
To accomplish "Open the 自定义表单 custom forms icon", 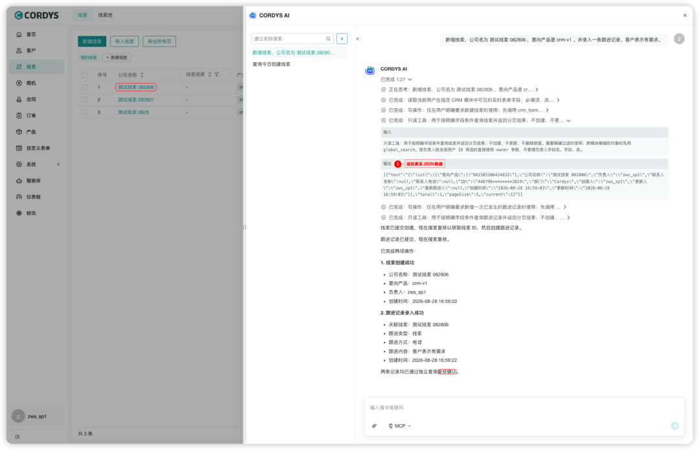I will pos(19,148).
